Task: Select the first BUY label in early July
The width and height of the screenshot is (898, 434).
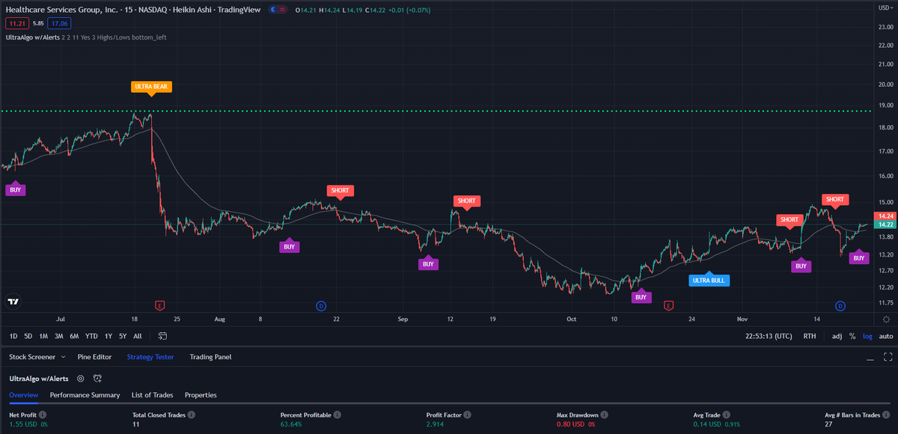Action: [16, 189]
